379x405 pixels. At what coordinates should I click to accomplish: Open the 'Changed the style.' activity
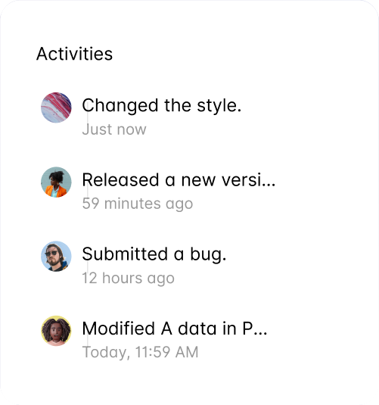point(162,106)
